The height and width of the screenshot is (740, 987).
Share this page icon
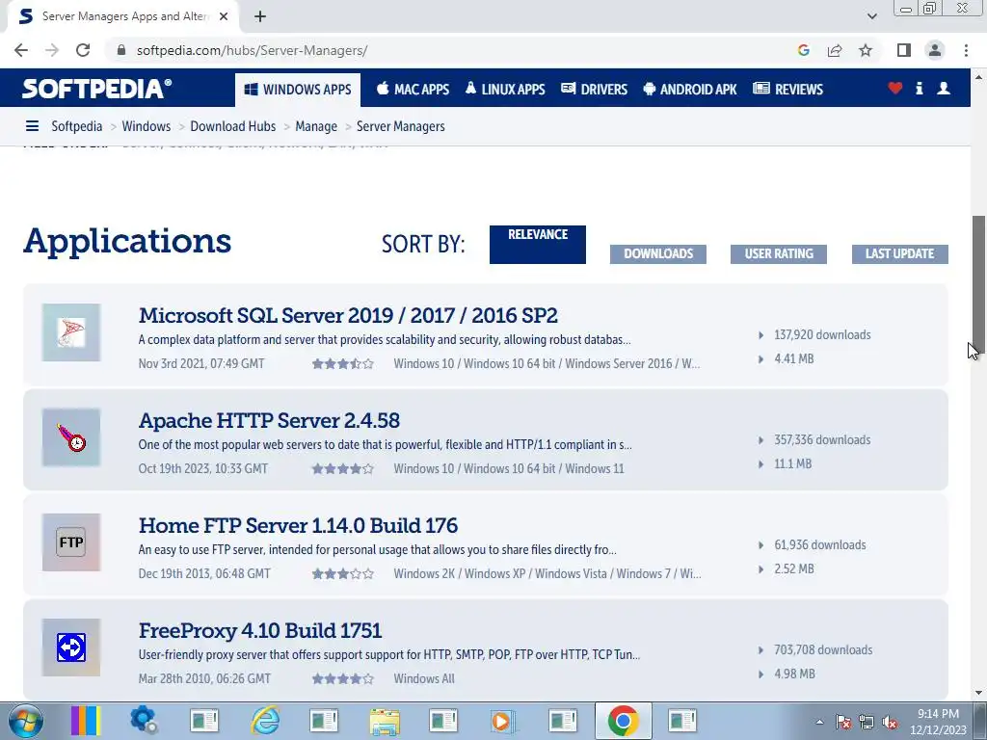pos(835,50)
